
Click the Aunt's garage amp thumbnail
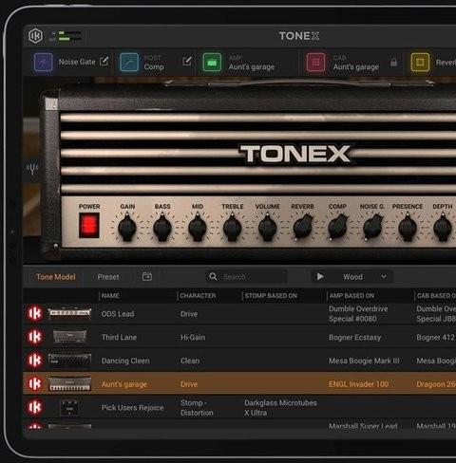pyautogui.click(x=69, y=383)
